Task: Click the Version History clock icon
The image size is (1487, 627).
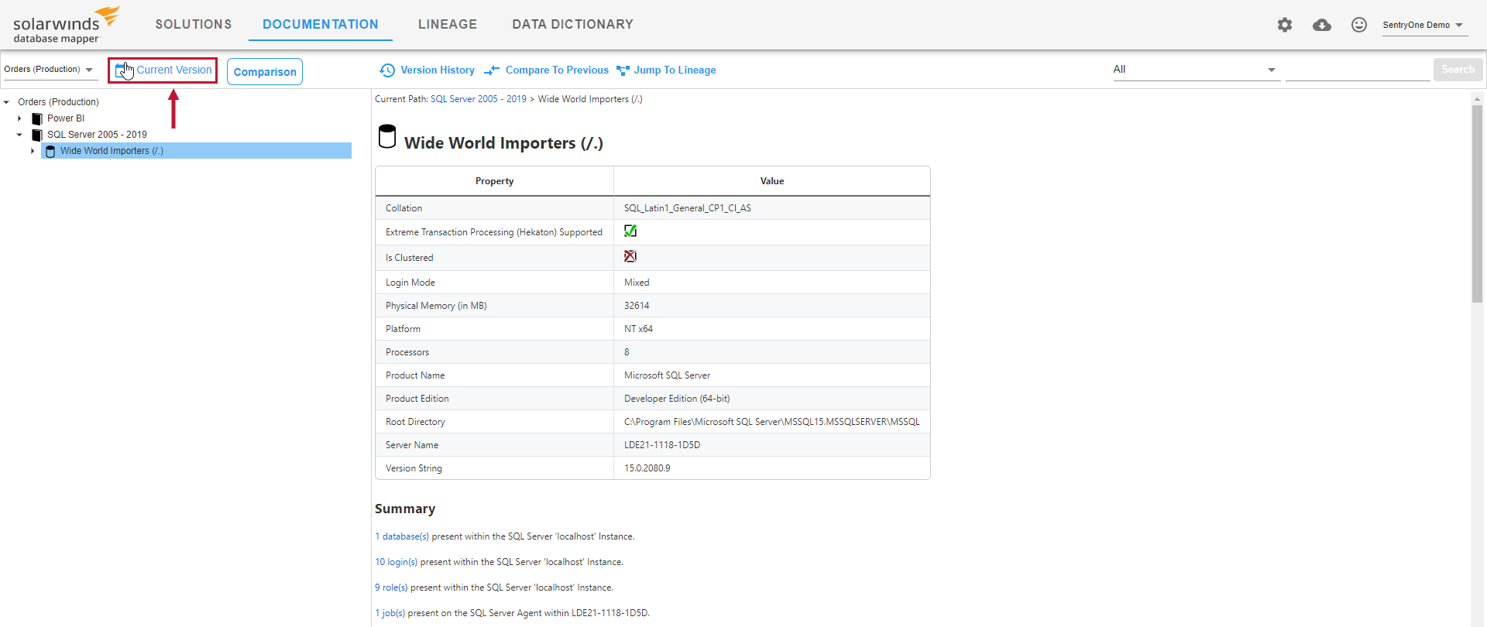Action: tap(387, 70)
